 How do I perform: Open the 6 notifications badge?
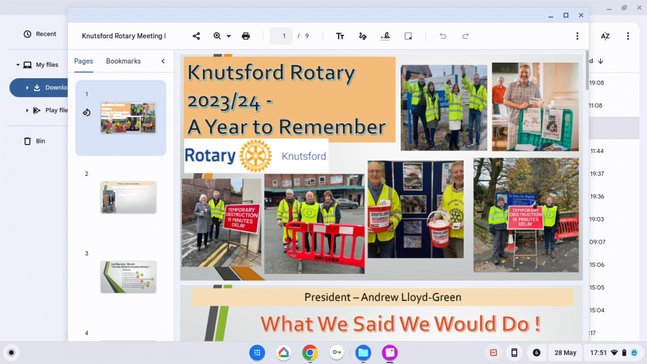click(536, 353)
